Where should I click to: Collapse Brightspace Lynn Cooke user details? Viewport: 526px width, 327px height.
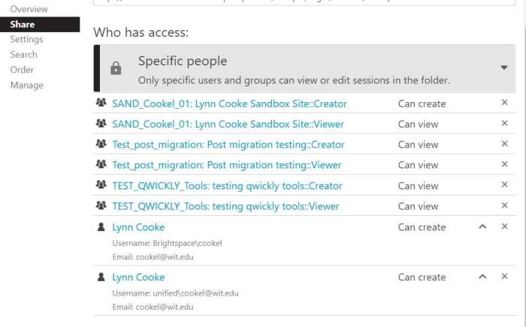pos(482,226)
